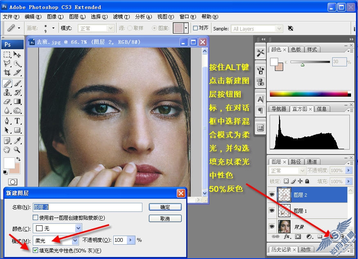Pick the Eyedropper tool
This screenshot has width=358, height=259.
click(x=17, y=140)
